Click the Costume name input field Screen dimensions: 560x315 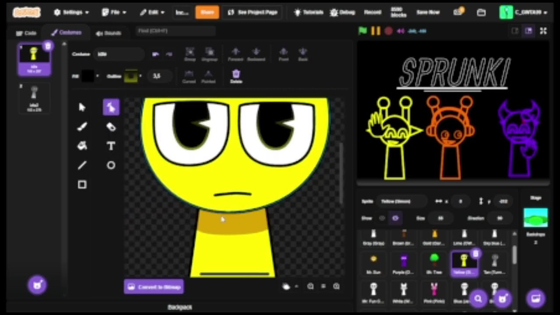click(119, 54)
